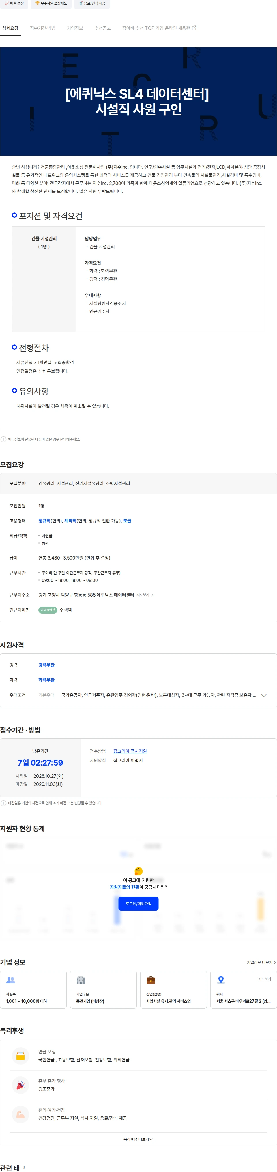Click the 경의중앙선 subway line badge
This screenshot has height=1172, width=277.
48,610
